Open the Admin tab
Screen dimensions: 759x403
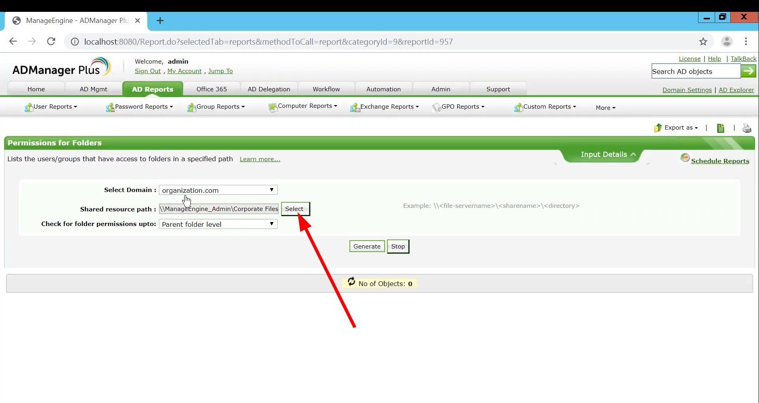pos(441,89)
